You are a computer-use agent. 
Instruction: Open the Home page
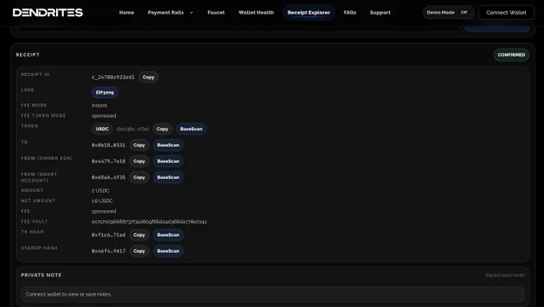point(126,13)
